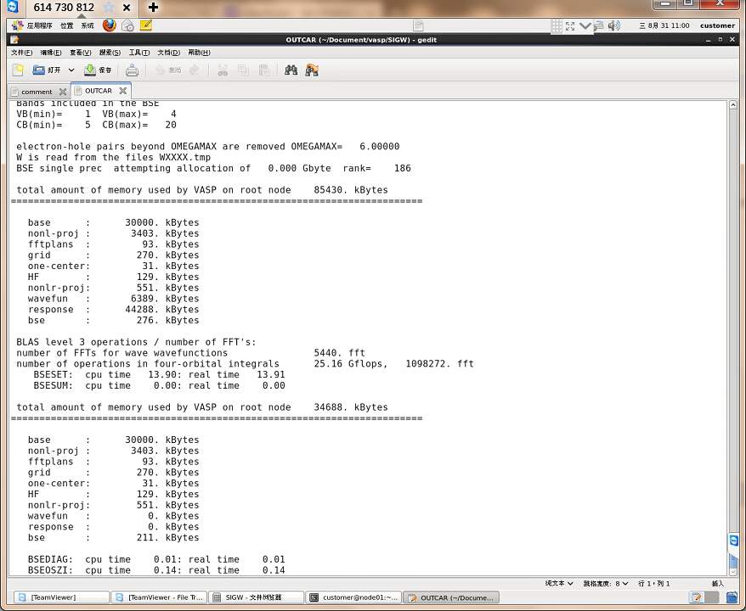Open the 帮助(H) Help menu
Viewport: 746px width, 611px height.
(x=199, y=53)
